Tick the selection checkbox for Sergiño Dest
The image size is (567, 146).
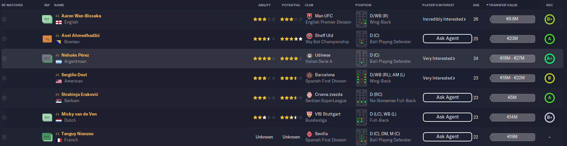click(x=4, y=78)
